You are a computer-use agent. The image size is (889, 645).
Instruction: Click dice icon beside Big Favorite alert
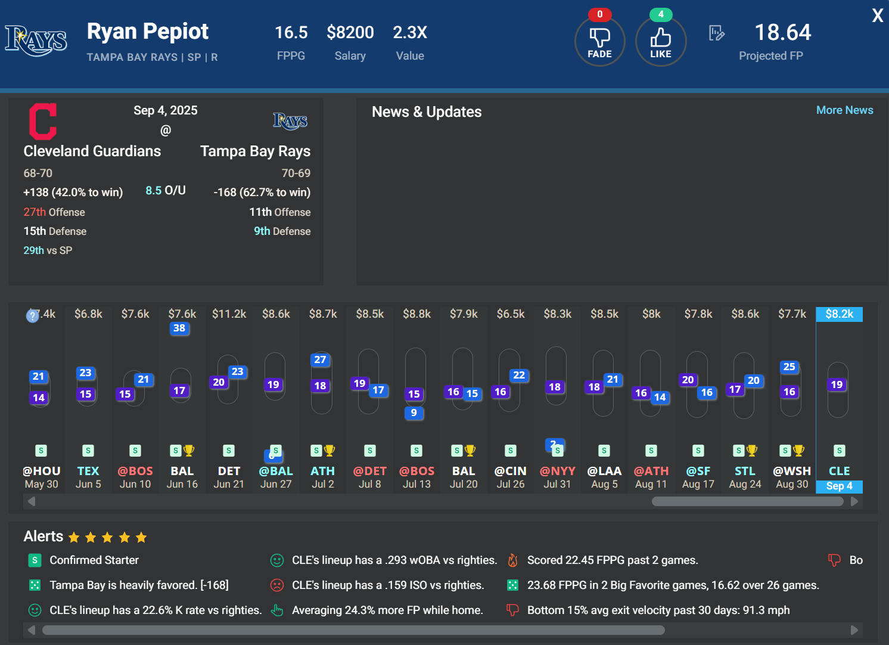tap(512, 585)
